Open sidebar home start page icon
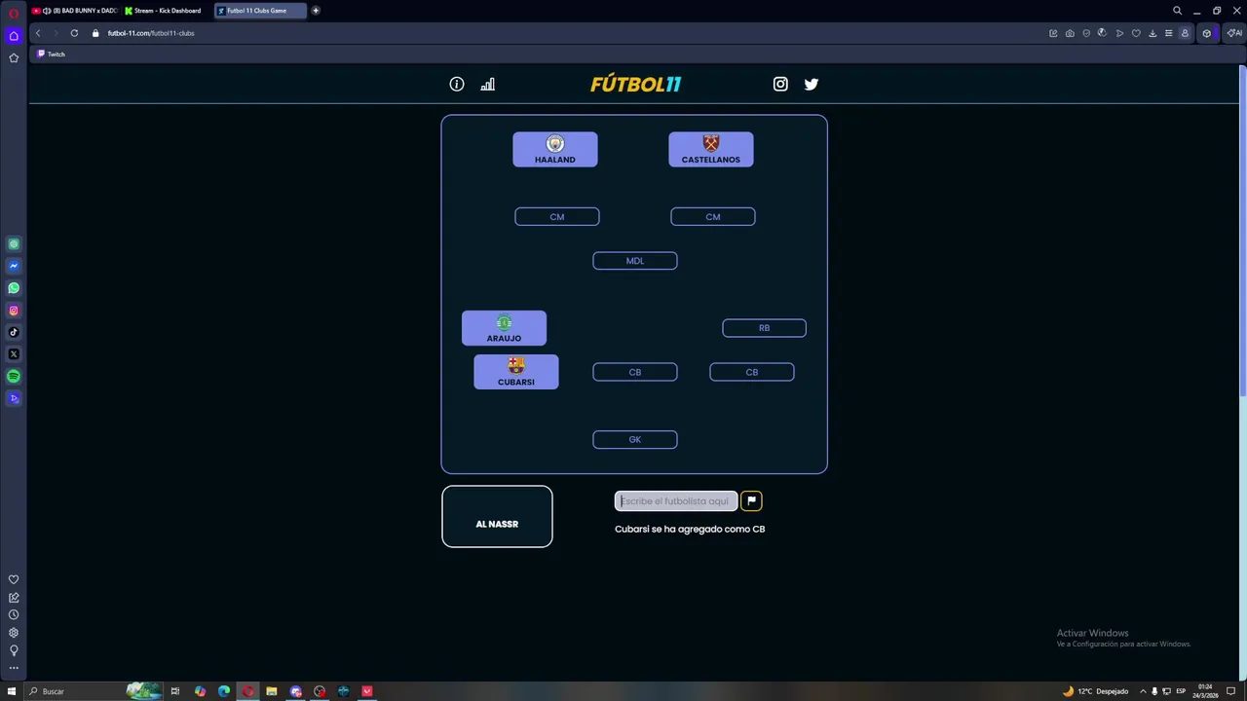The image size is (1247, 701). pyautogui.click(x=14, y=36)
